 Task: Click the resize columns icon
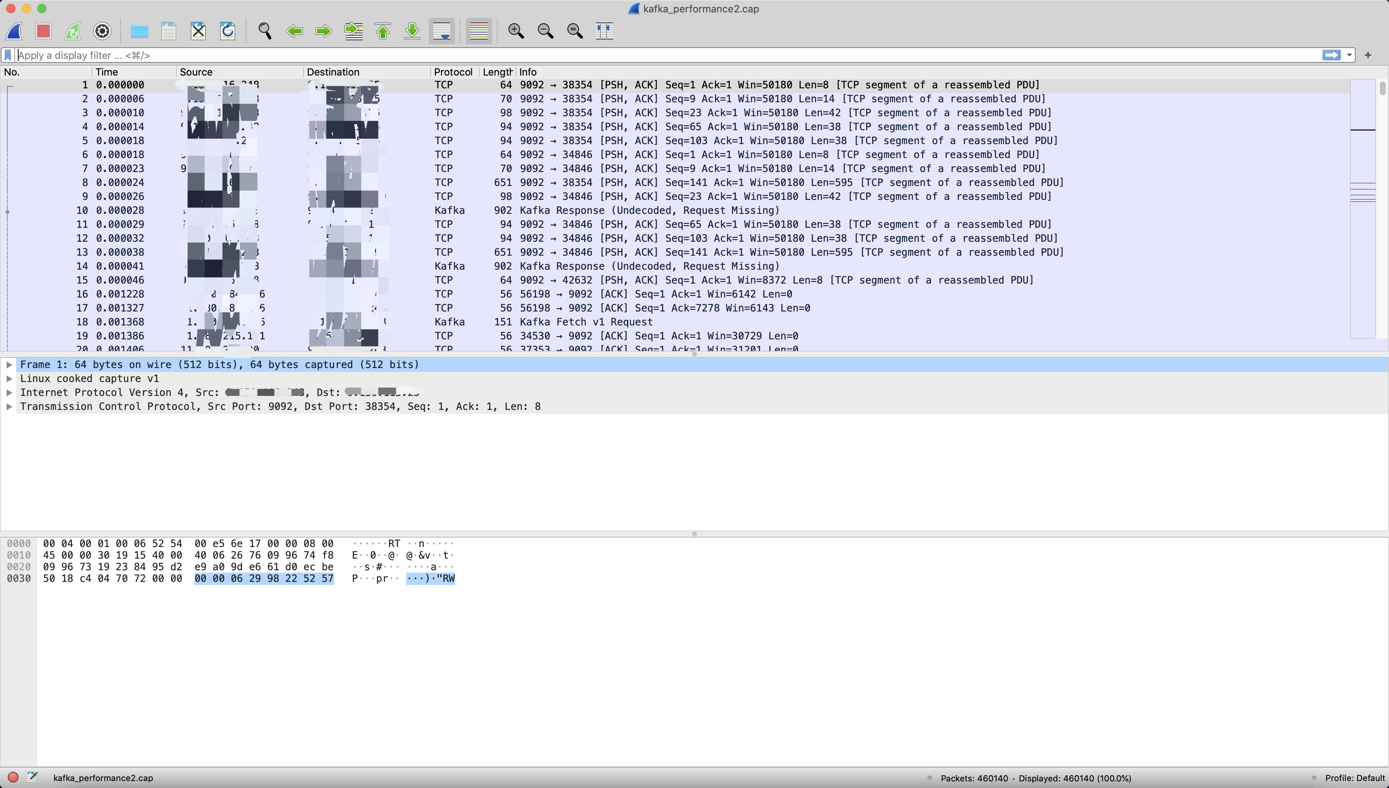point(604,31)
